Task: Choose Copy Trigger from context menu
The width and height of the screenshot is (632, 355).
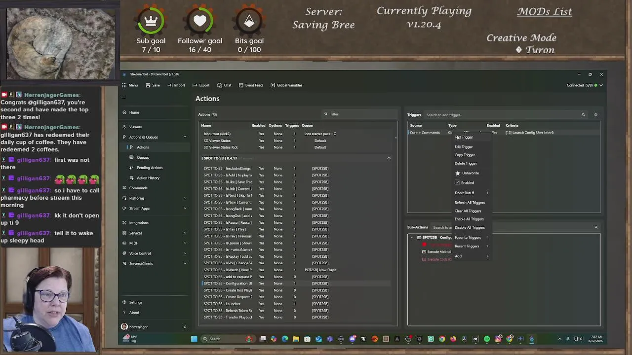Action: 465,155
